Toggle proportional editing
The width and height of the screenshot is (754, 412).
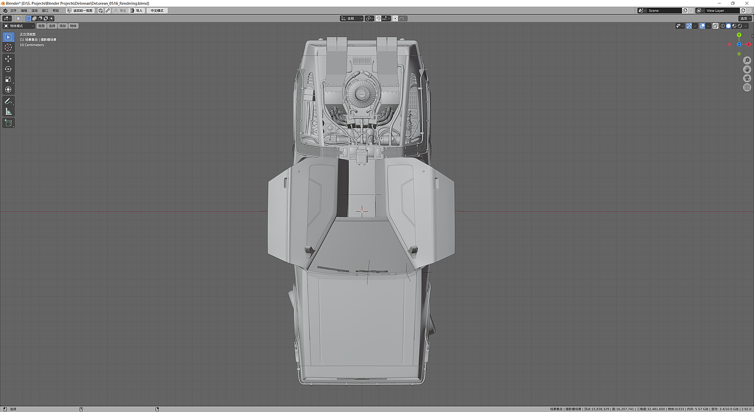395,18
